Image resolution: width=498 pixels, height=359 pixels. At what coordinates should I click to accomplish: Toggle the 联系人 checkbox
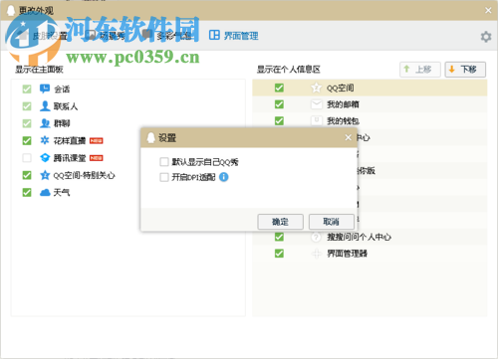click(x=27, y=106)
